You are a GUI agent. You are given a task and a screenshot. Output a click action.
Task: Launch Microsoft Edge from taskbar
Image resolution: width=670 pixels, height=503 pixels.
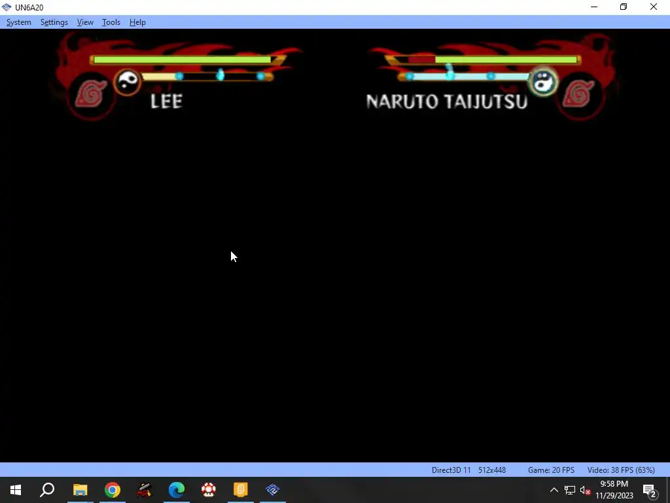[177, 490]
